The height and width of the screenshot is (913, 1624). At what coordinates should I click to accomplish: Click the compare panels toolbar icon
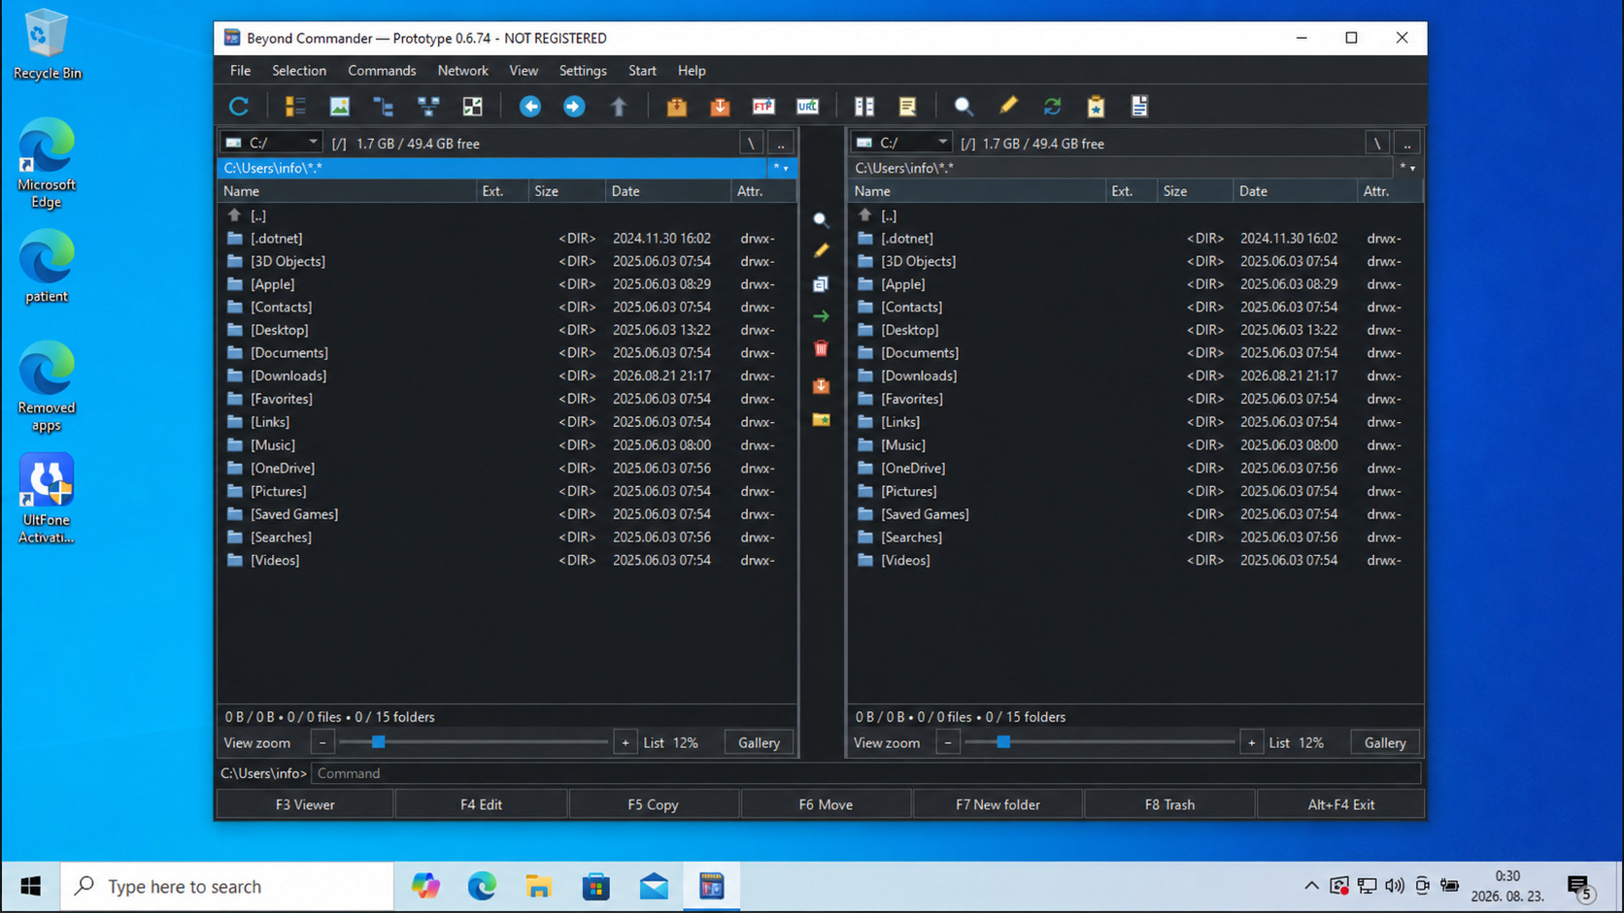[x=863, y=106]
